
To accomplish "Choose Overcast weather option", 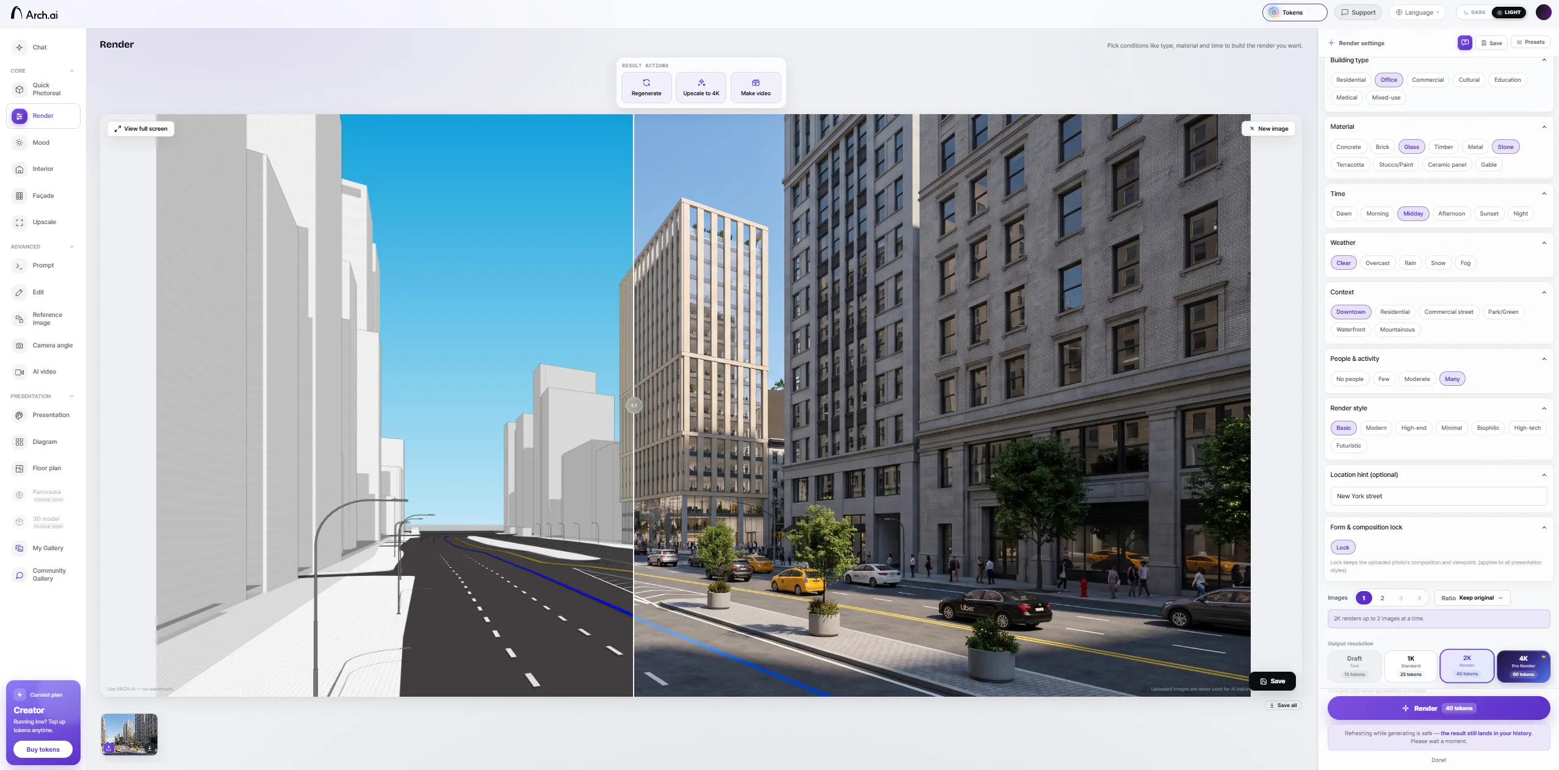I will tap(1377, 263).
